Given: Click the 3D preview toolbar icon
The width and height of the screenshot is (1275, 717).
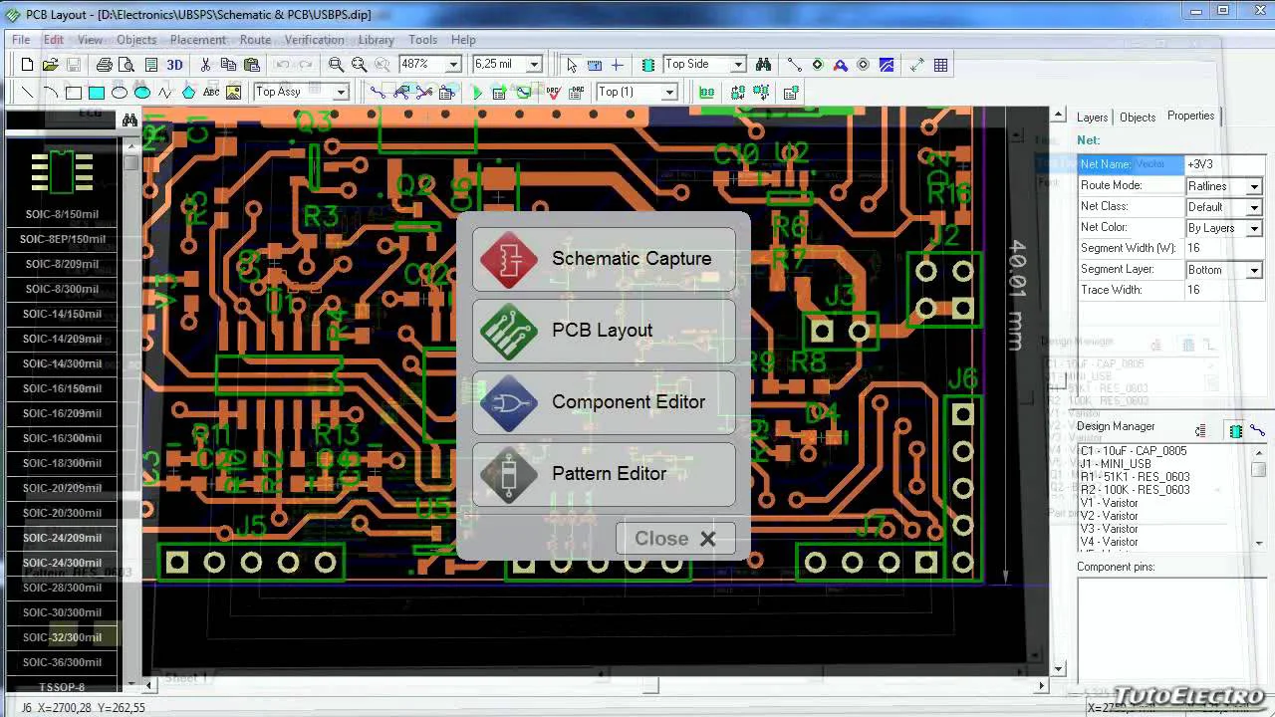Looking at the screenshot, I should [174, 65].
